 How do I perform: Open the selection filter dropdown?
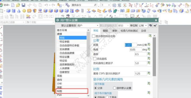click(12, 22)
